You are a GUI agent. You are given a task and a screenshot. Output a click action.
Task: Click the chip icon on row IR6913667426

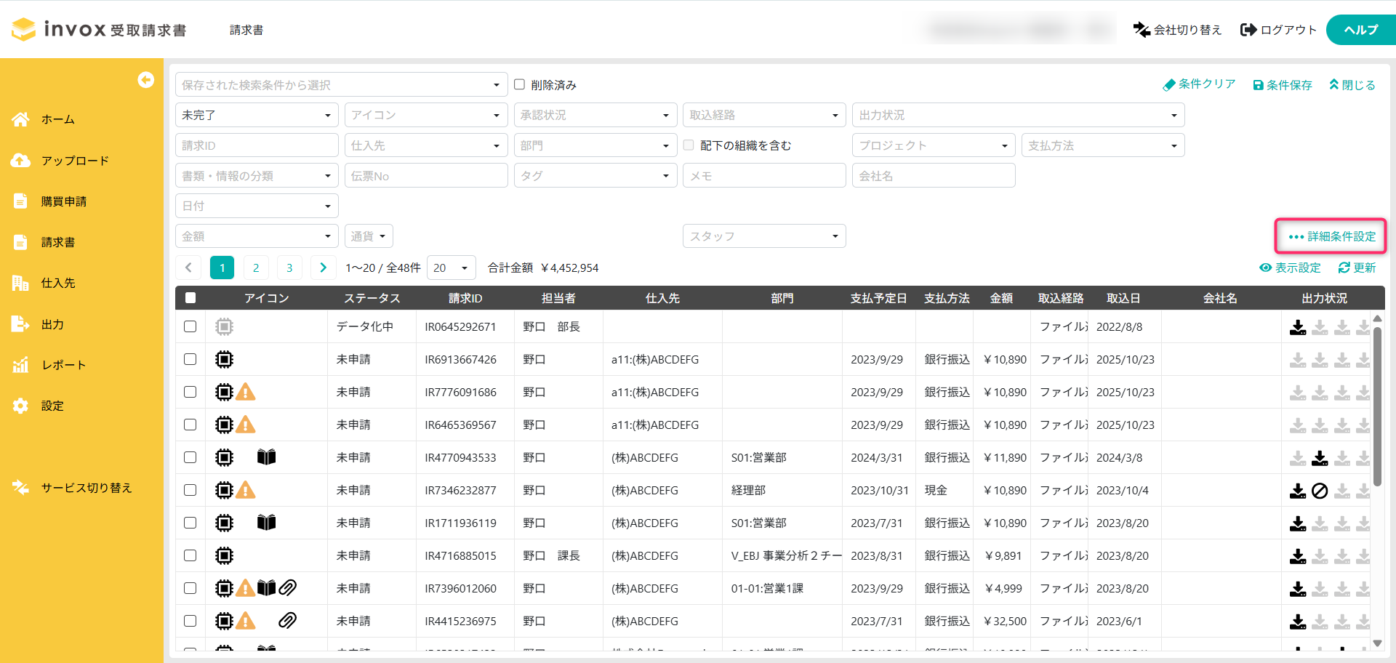224,359
